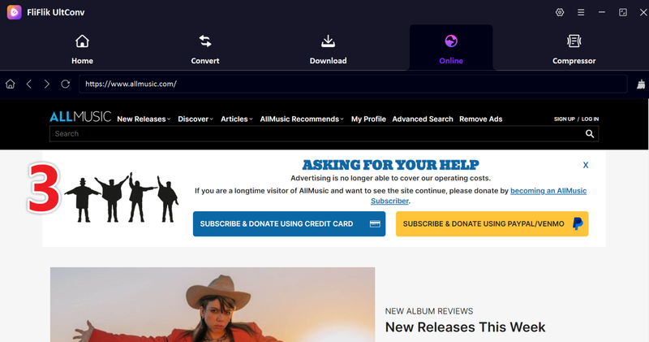This screenshot has height=342, width=649.
Task: Minimize the FliFlik UltConv window
Action: pyautogui.click(x=602, y=12)
